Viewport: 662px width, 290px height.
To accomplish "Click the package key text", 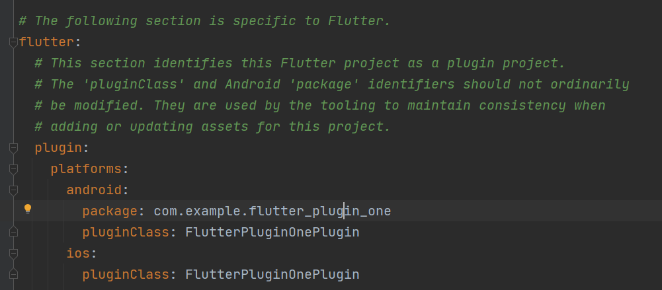I will point(110,211).
